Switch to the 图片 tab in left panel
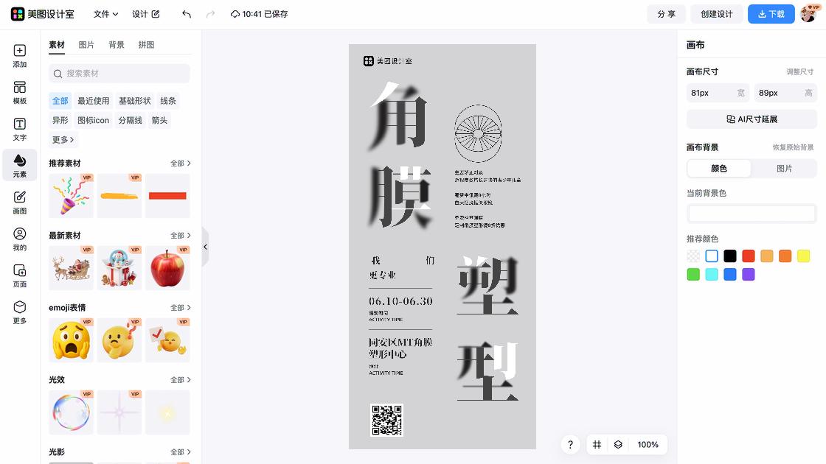 (x=86, y=45)
